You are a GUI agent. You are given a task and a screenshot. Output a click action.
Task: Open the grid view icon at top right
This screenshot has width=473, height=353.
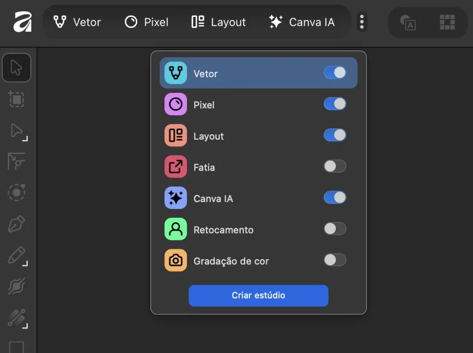coord(447,22)
